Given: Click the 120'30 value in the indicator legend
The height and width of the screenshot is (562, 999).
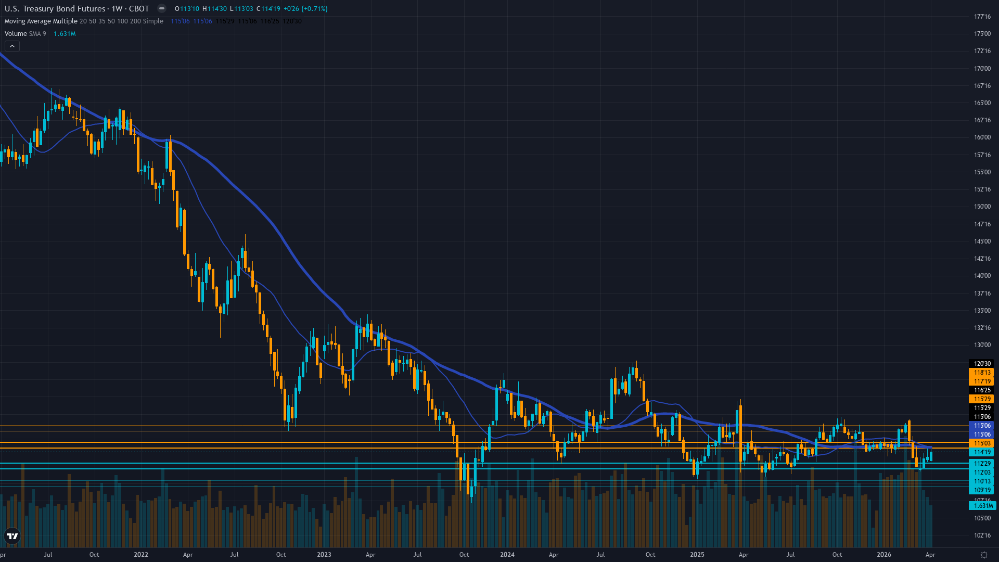Looking at the screenshot, I should (292, 21).
